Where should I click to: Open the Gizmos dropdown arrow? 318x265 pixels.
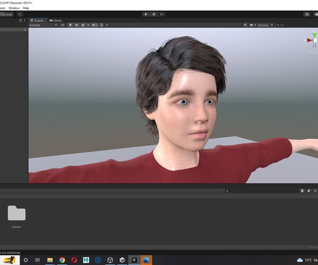[x=272, y=25]
